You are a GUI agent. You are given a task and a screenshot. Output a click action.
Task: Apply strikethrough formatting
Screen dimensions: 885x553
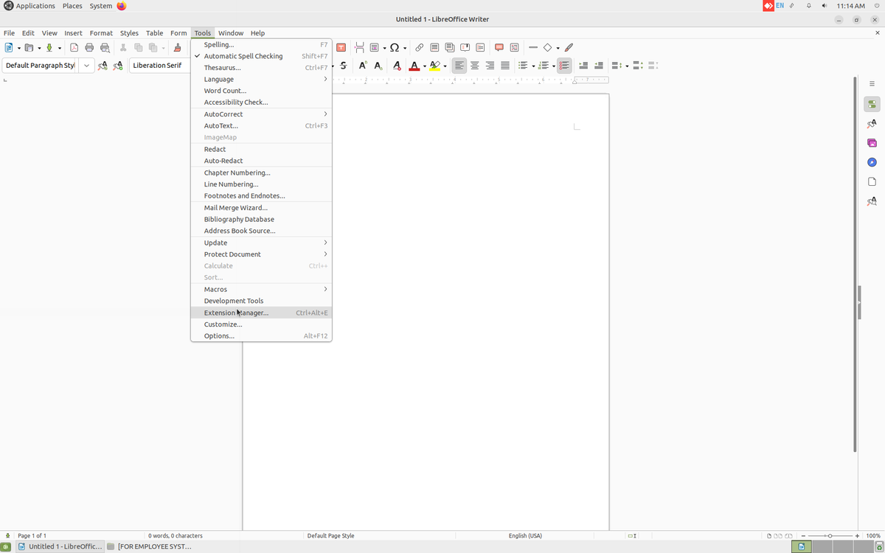click(343, 65)
